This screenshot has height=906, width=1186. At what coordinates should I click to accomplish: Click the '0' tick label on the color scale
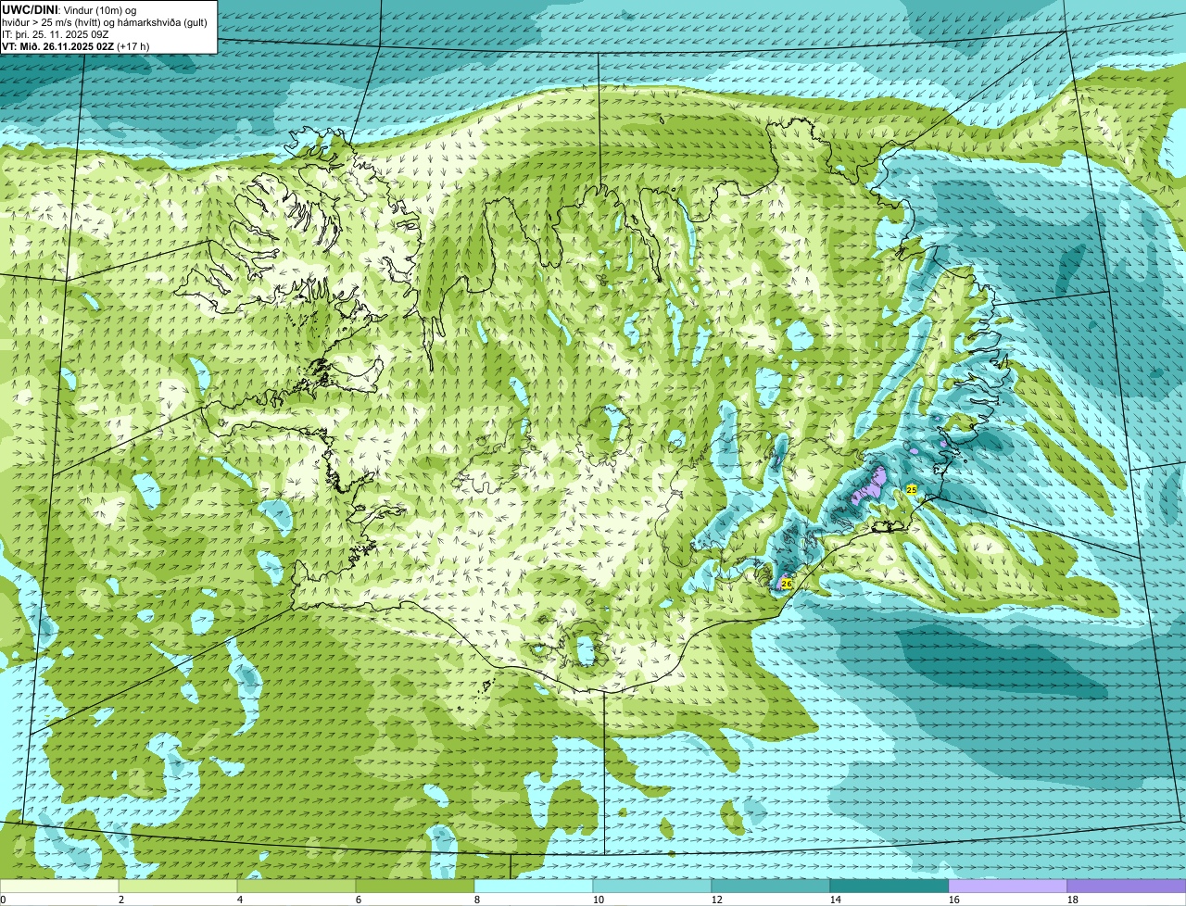(x=3, y=900)
